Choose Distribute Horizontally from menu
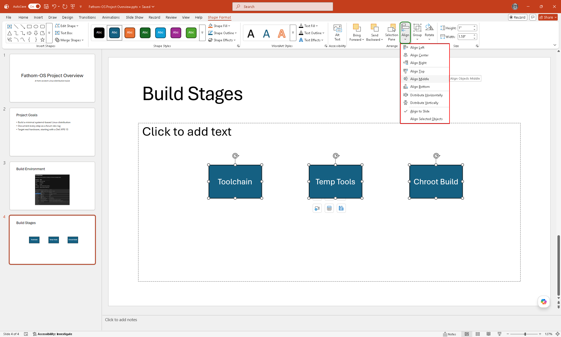The height and width of the screenshot is (337, 561). (425, 95)
